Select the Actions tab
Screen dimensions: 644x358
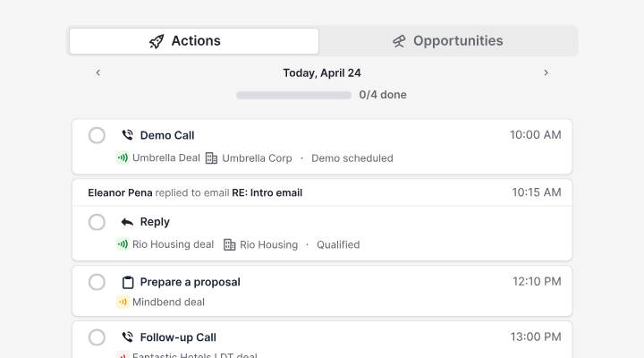tap(194, 41)
